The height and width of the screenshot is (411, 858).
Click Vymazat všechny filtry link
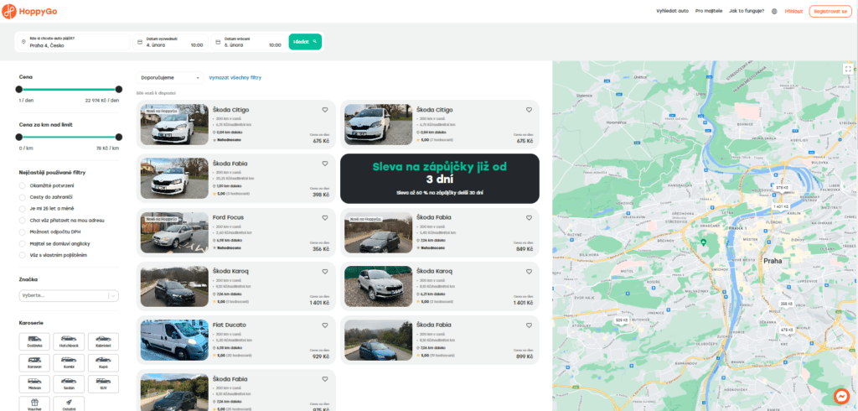pyautogui.click(x=235, y=78)
